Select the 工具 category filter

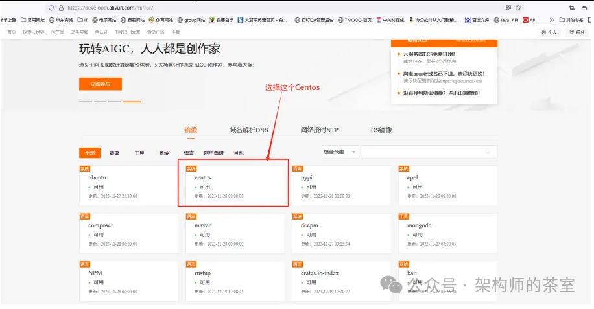pyautogui.click(x=139, y=153)
